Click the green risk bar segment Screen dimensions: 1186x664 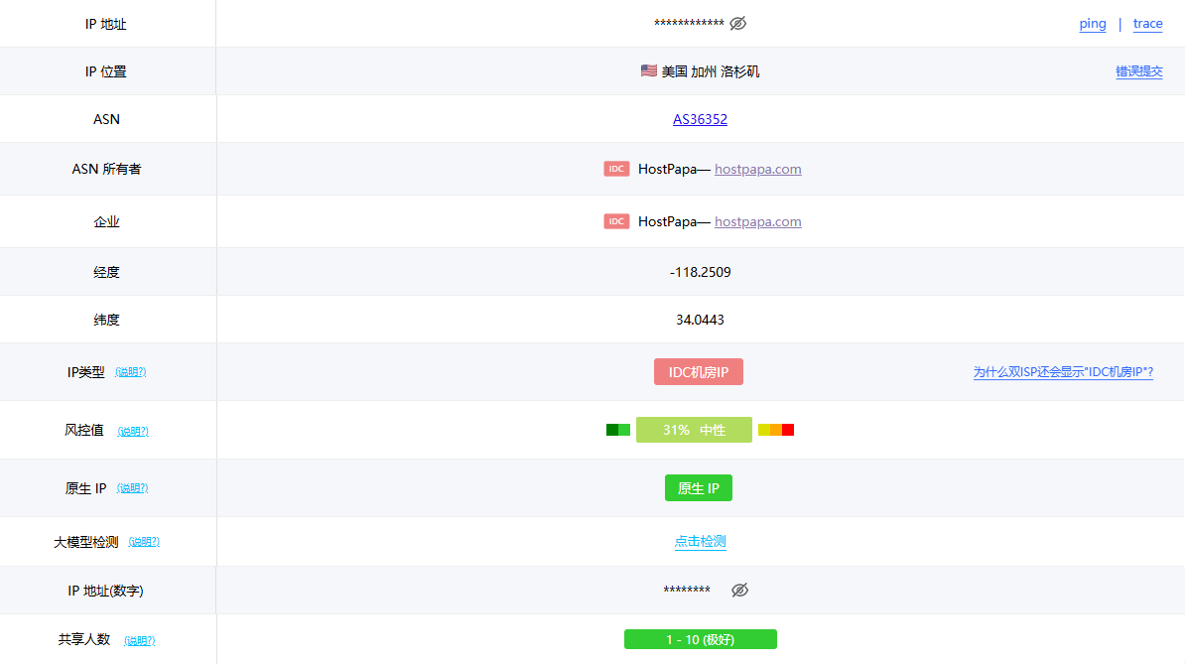pyautogui.click(x=617, y=430)
